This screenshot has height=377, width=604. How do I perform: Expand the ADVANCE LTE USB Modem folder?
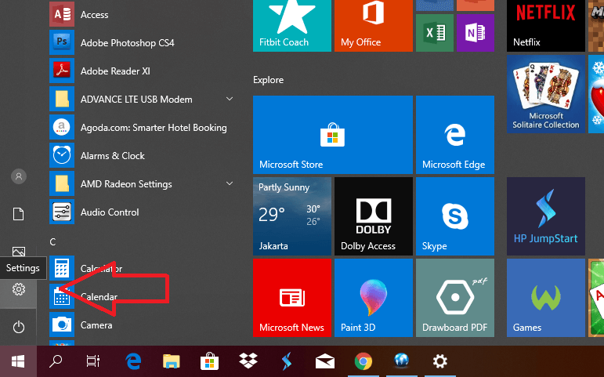point(230,100)
